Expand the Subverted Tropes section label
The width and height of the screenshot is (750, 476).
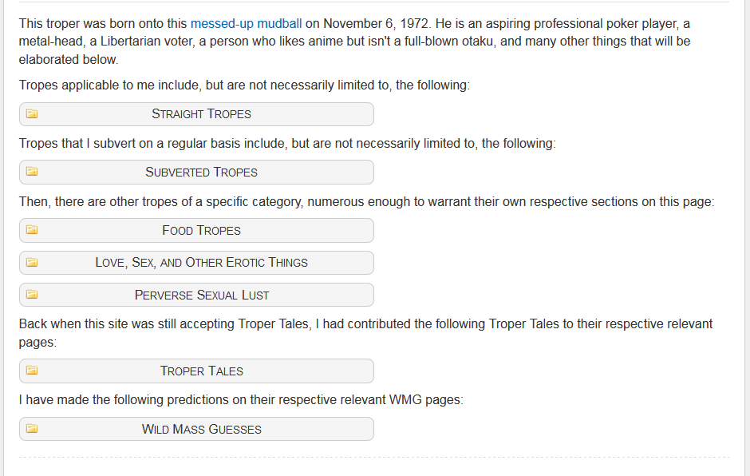pyautogui.click(x=201, y=172)
